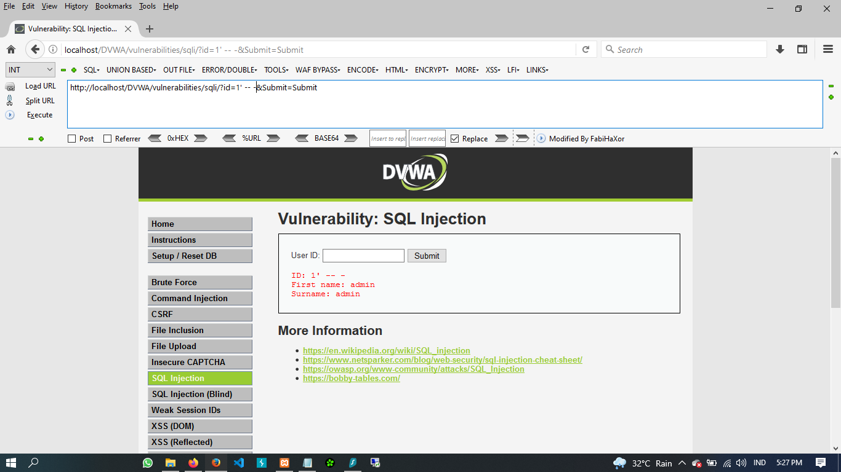The width and height of the screenshot is (841, 472).
Task: Open the bobby-tables.com link
Action: coord(352,379)
